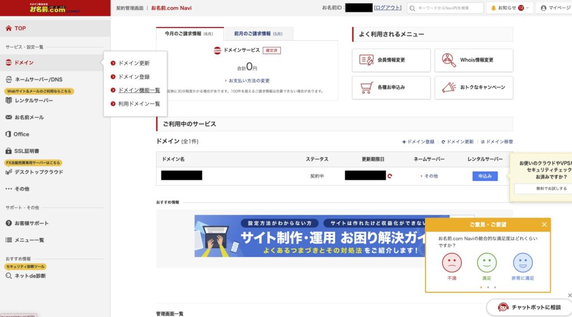Screen dimensions: 572x317
Task: Open the TOP home icon in sidebar
Action: (9, 28)
